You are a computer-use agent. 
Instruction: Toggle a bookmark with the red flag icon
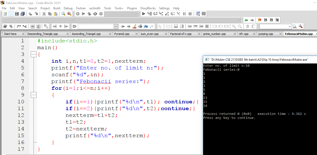[x=260, y=20]
